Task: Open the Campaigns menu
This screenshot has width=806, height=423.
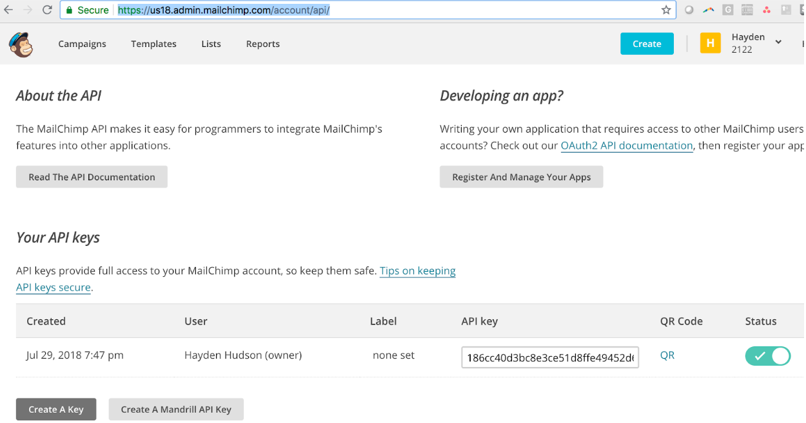Action: click(x=82, y=44)
